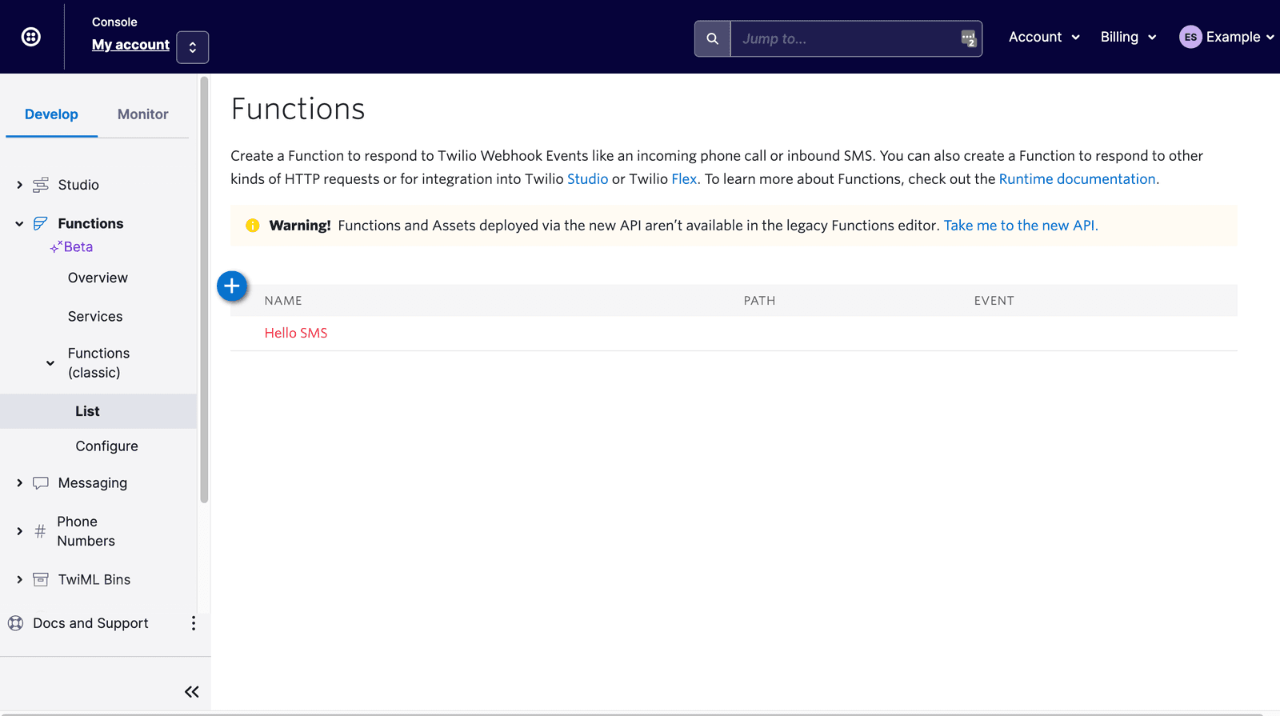Screen dimensions: 1280x716
Task: Click the Studio flow icon in sidebar
Action: (41, 185)
